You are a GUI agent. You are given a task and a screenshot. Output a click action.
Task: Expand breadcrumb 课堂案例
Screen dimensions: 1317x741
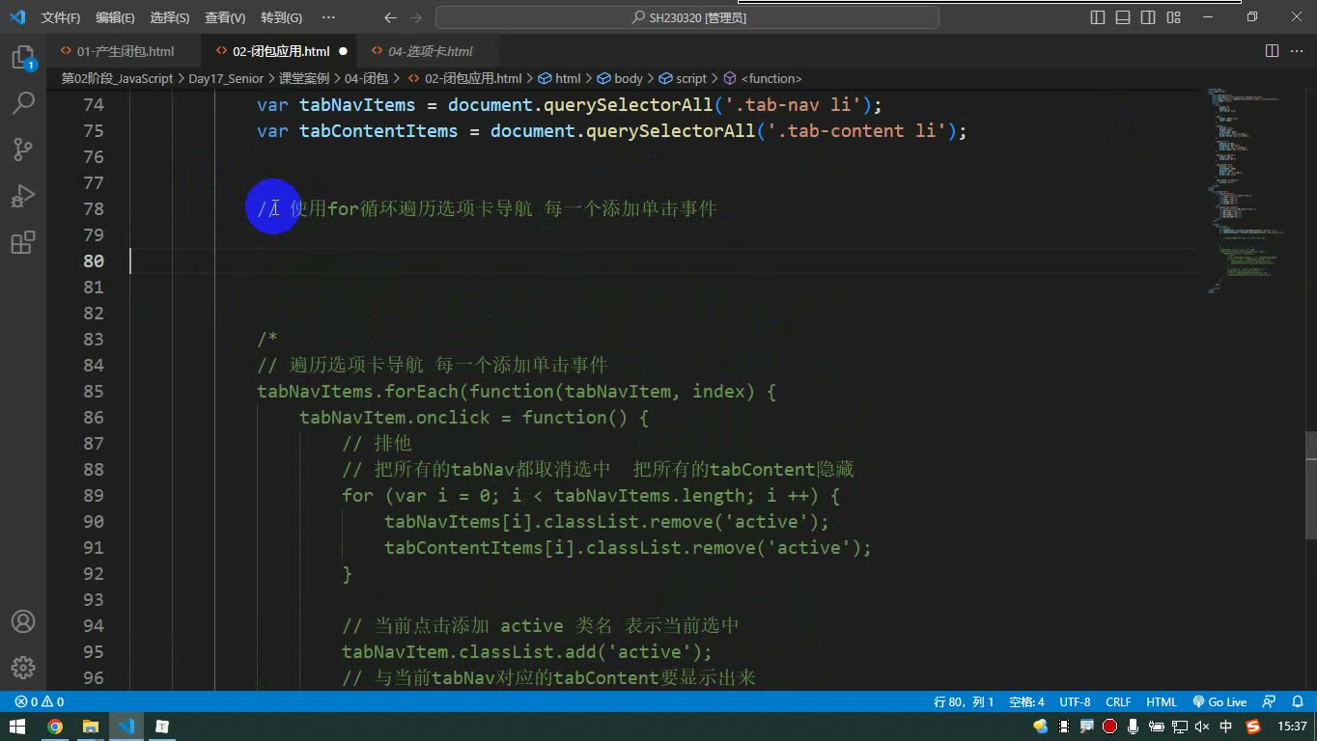tap(304, 78)
